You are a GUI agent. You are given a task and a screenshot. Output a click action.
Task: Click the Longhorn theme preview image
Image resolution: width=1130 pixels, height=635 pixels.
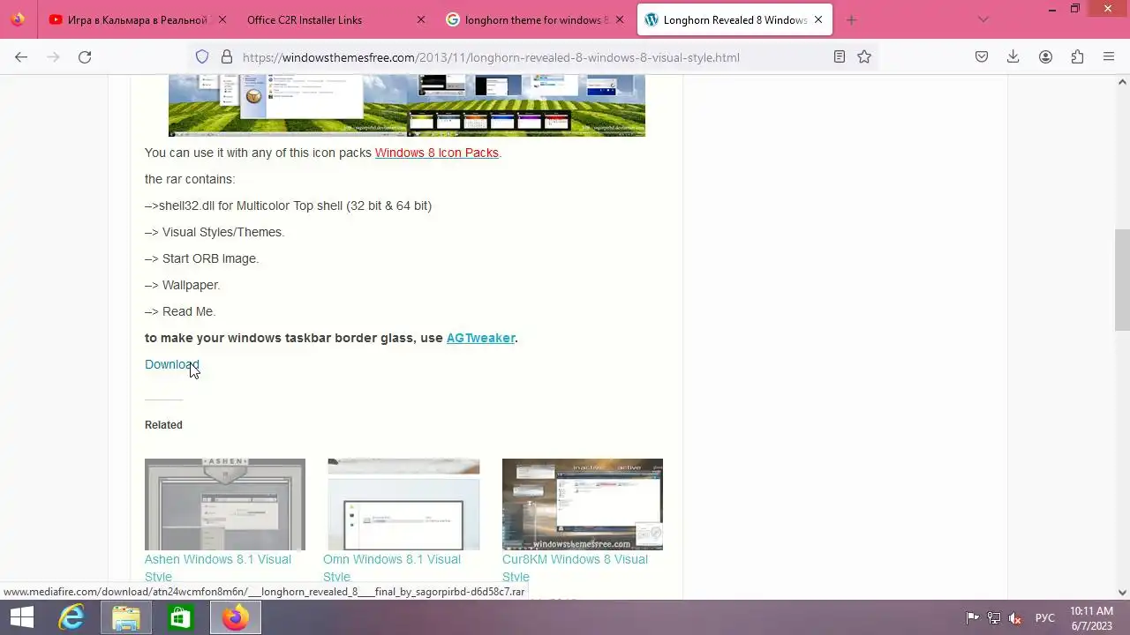pos(407,106)
